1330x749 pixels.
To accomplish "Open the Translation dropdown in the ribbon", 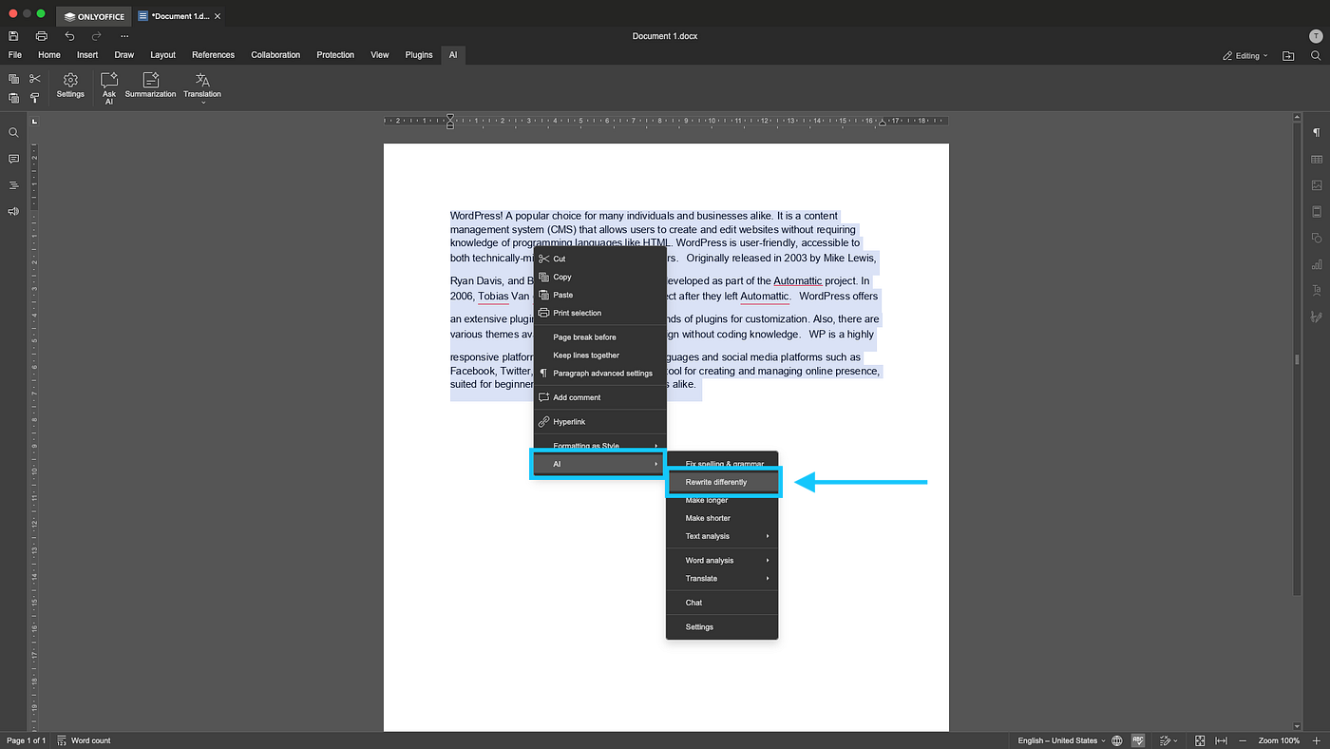I will (202, 87).
